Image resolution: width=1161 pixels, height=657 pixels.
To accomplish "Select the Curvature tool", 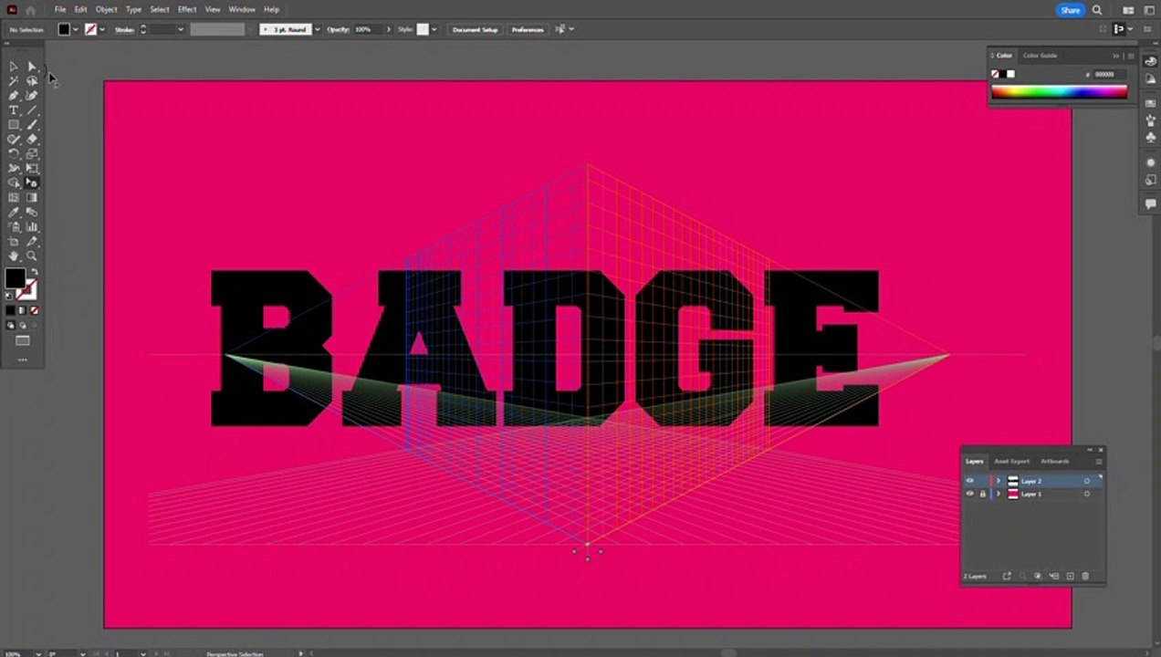I will pos(32,96).
